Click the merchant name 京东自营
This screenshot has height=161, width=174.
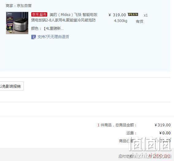pyautogui.click(x=24, y=6)
